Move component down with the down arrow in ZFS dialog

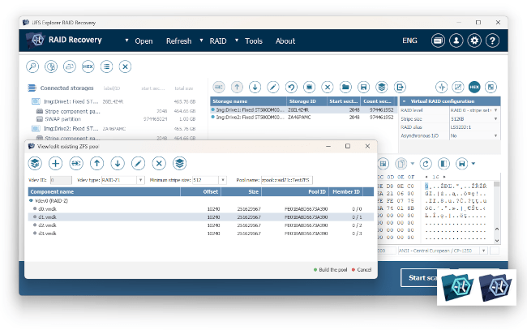pyautogui.click(x=118, y=163)
